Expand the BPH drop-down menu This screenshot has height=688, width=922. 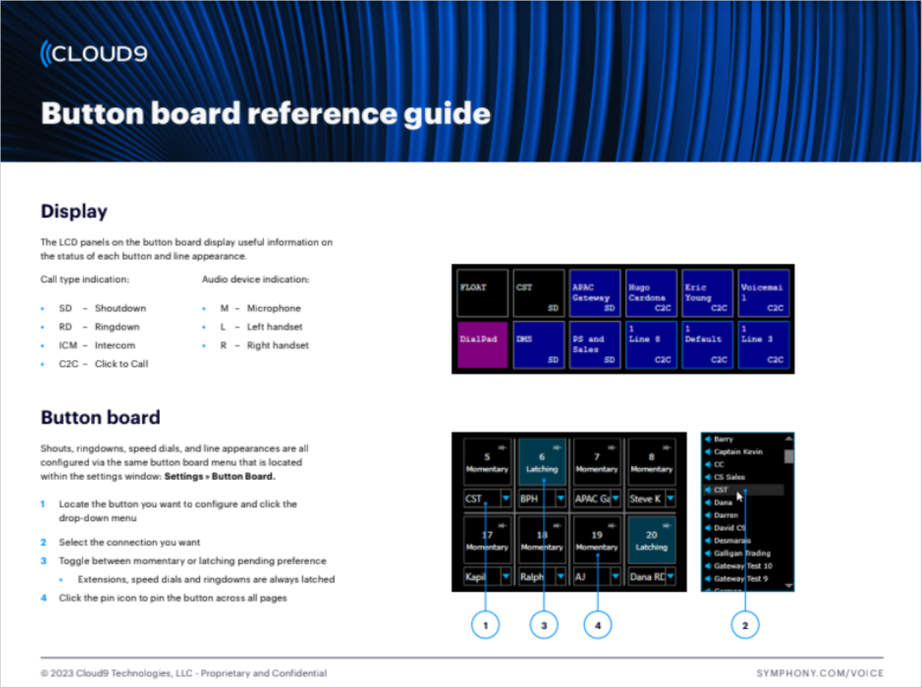561,499
